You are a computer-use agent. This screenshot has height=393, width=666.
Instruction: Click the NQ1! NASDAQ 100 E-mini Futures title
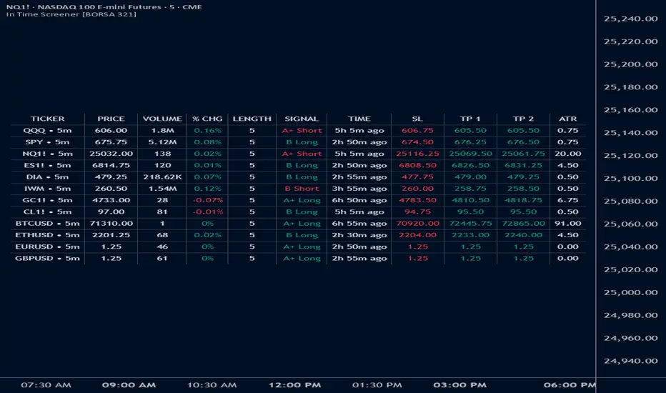pyautogui.click(x=104, y=7)
